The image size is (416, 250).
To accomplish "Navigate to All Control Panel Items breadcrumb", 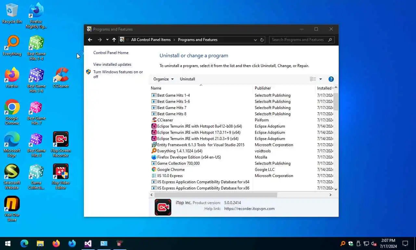I will [x=151, y=40].
